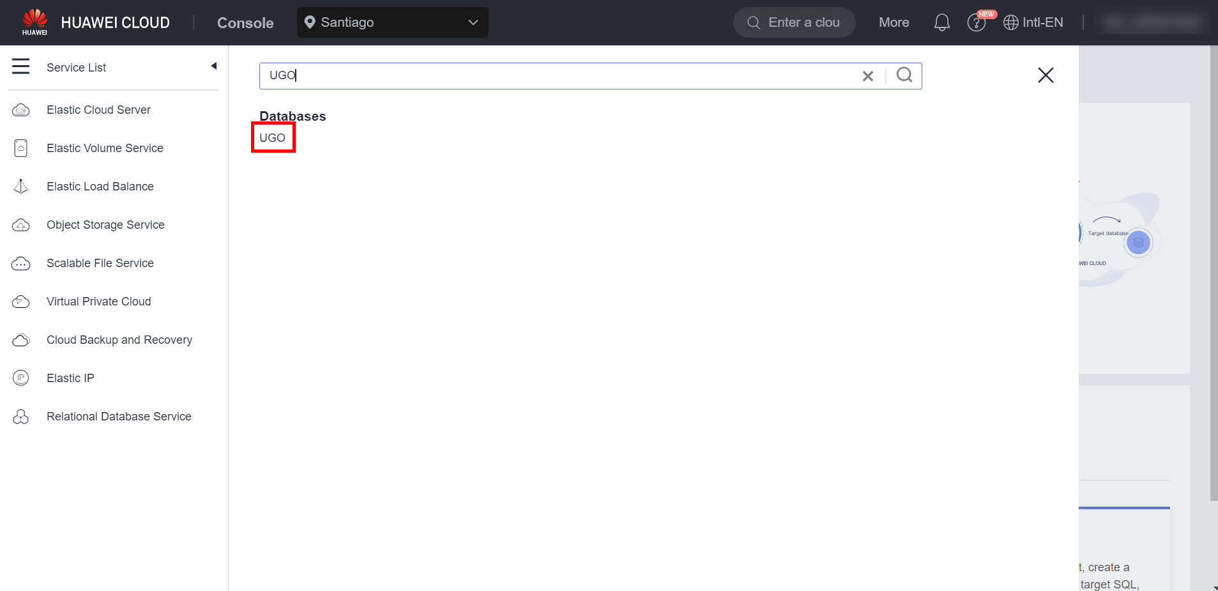Click the UGO service search input field
Screen dimensions: 1218x591
[562, 75]
